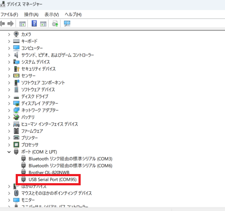Expand the ネットワーク アダプター chevron
The width and height of the screenshot is (225, 211).
tap(9, 111)
